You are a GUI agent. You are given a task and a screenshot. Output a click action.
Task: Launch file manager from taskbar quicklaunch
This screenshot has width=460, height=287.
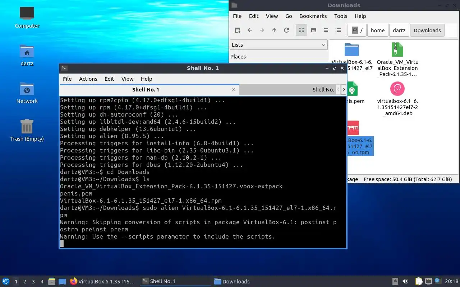coord(52,282)
